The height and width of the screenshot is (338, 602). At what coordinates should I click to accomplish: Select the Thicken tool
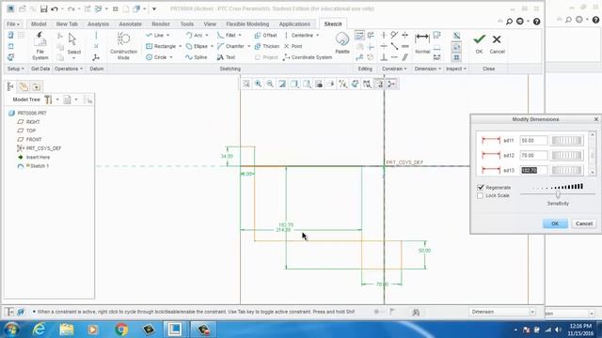tap(266, 46)
